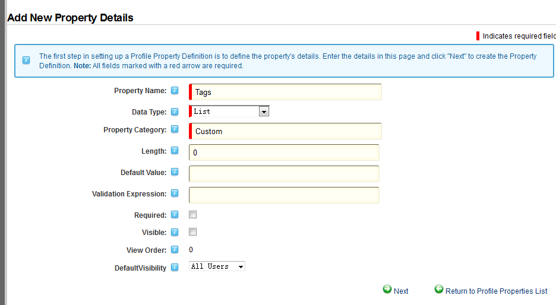Select the Property Category Custom field
This screenshot has width=556, height=305.
pyautogui.click(x=286, y=131)
